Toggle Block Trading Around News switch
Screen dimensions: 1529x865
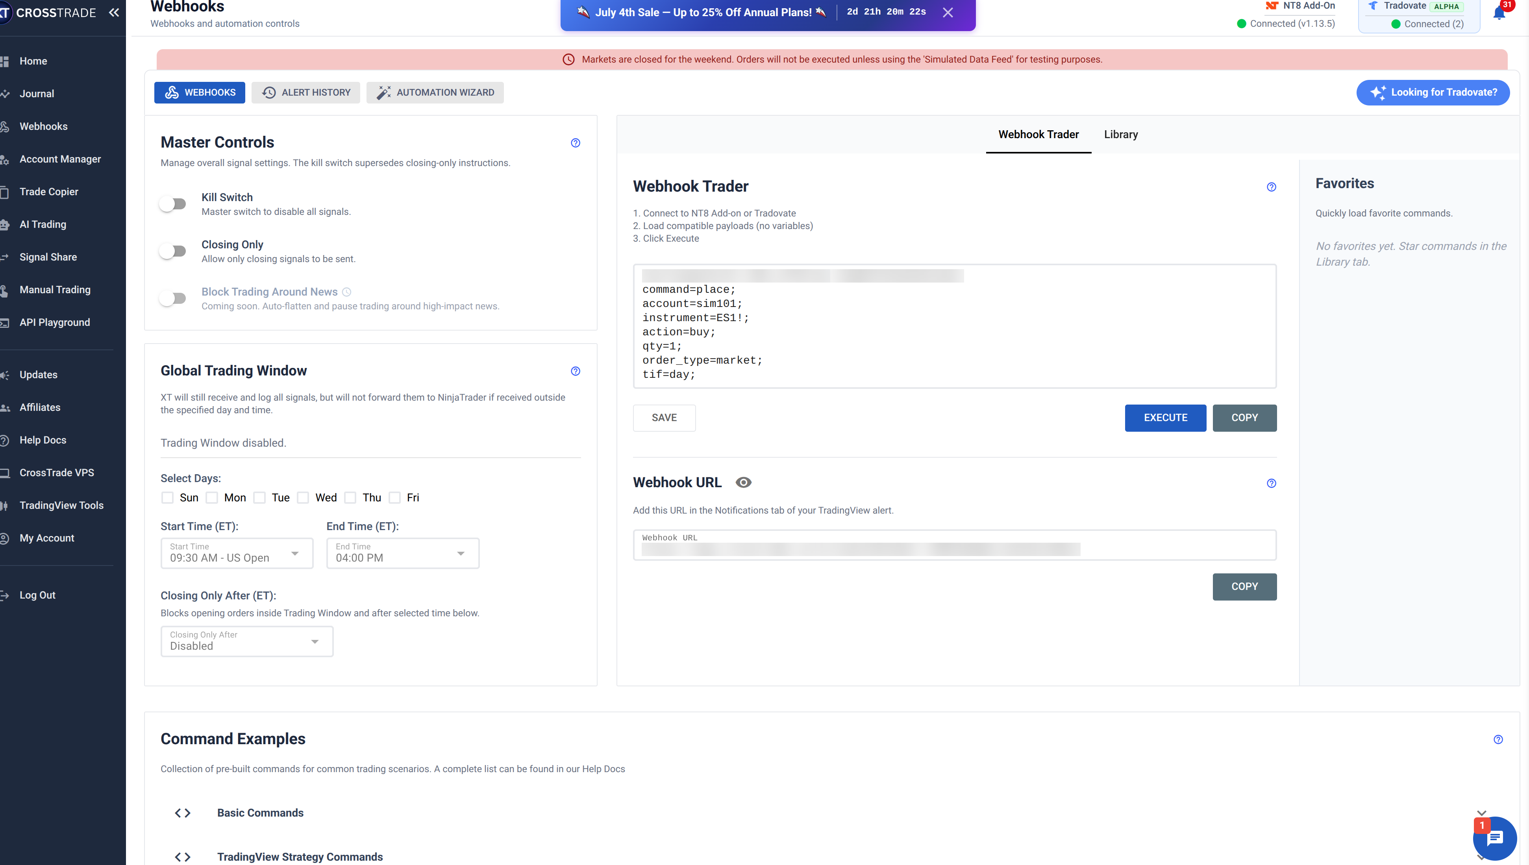click(173, 298)
